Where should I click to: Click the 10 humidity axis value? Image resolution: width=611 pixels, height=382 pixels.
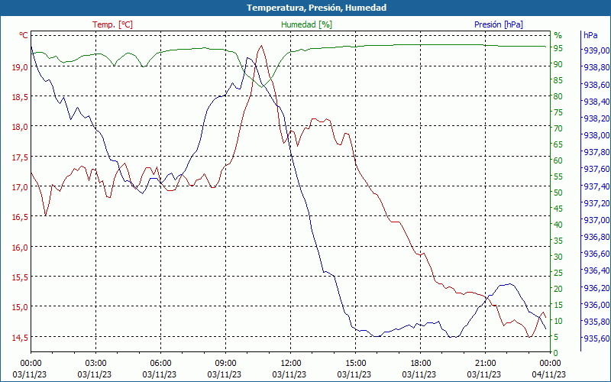tap(558, 321)
